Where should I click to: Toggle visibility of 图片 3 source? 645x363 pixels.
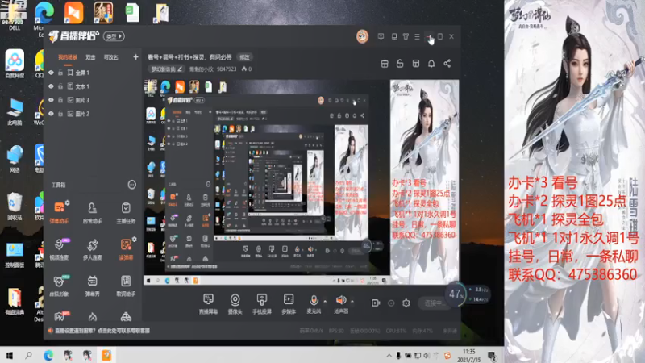pyautogui.click(x=51, y=100)
